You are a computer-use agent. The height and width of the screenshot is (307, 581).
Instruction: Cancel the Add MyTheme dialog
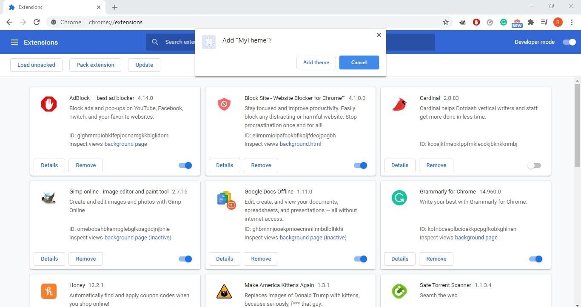[359, 63]
